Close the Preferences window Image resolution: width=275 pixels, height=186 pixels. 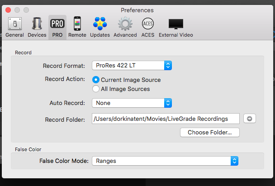point(9,10)
